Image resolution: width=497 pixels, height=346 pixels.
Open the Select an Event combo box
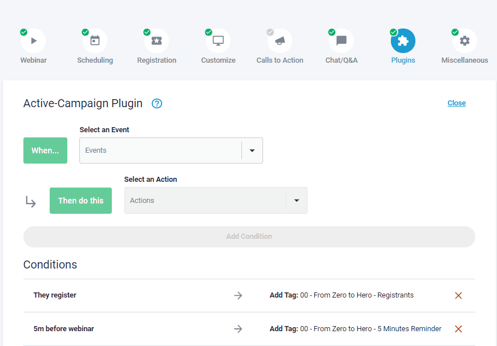171,150
